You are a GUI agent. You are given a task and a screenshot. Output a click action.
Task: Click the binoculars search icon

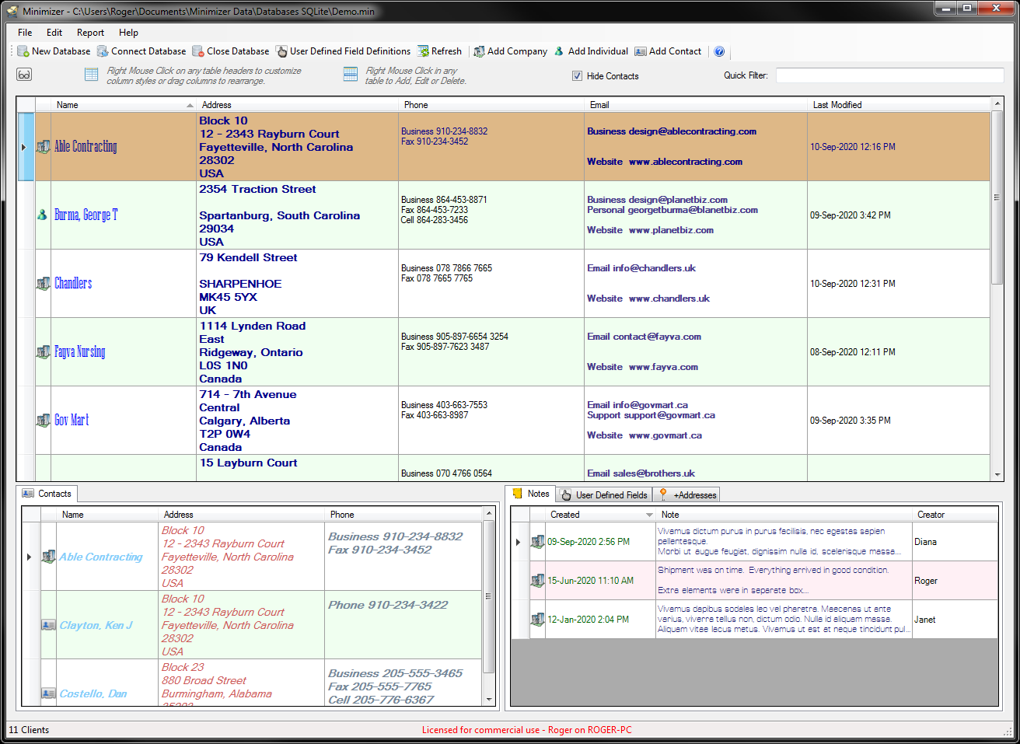(24, 74)
